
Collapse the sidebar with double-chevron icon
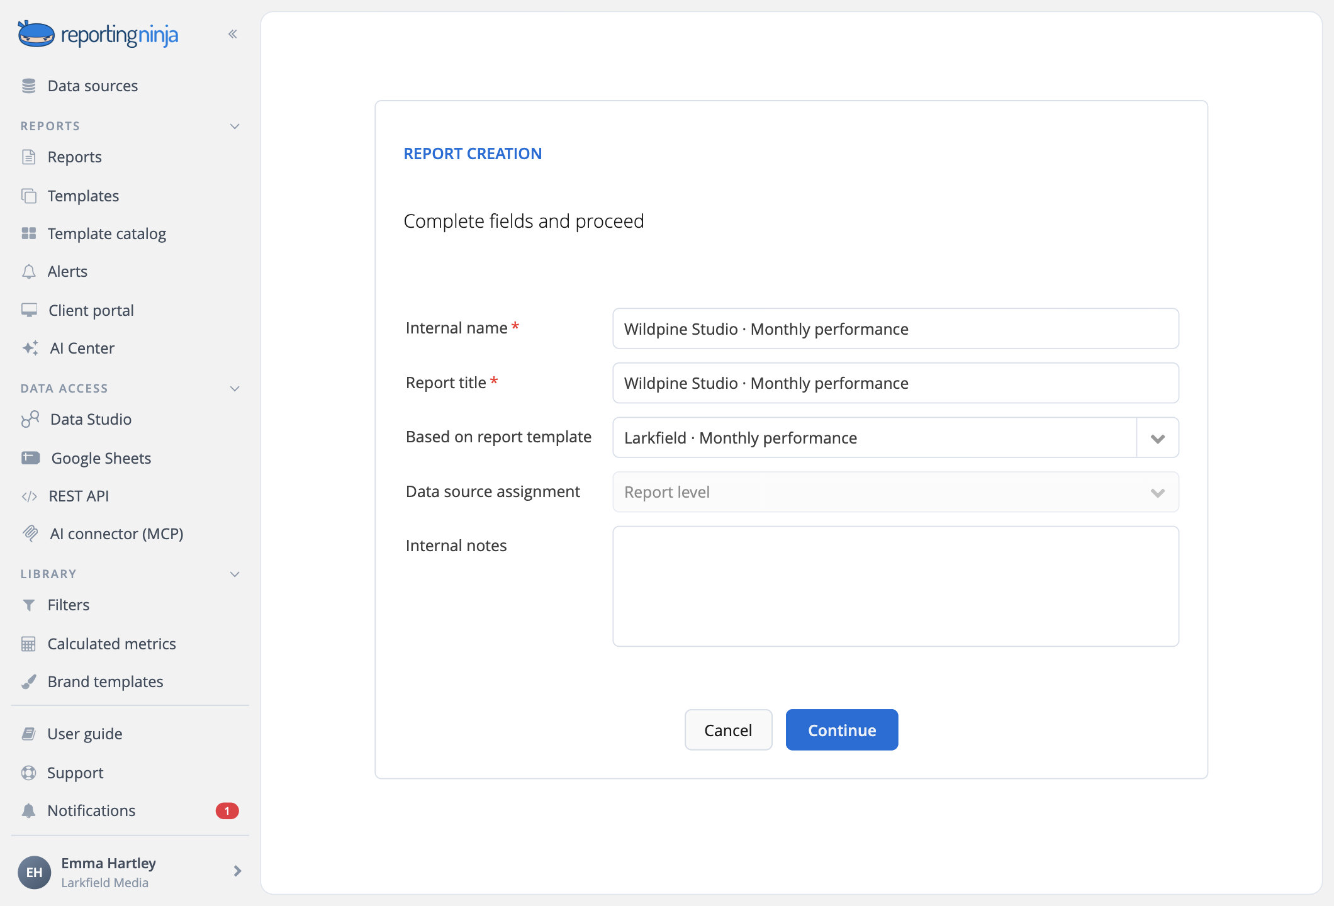click(x=233, y=34)
